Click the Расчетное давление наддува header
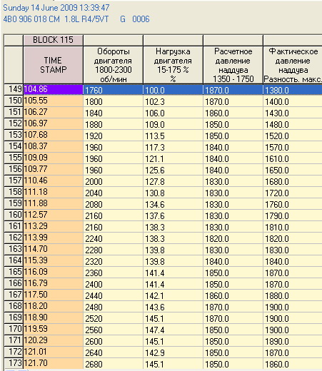The image size is (322, 371). 233,65
